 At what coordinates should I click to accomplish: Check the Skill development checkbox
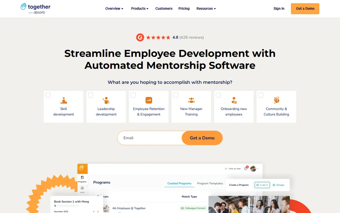point(48,95)
